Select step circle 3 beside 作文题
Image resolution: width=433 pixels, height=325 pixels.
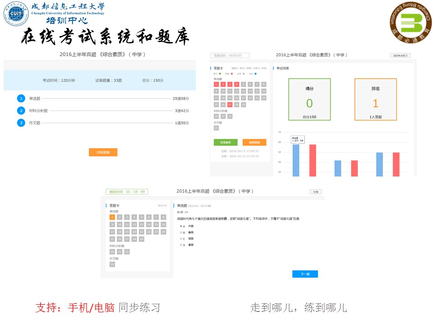21,122
